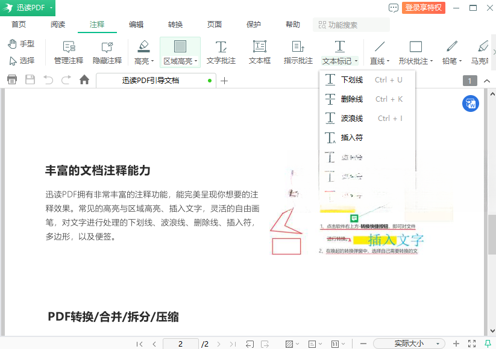The image size is (496, 349).
Task: Zoom in with the plus button
Action: tap(456, 344)
